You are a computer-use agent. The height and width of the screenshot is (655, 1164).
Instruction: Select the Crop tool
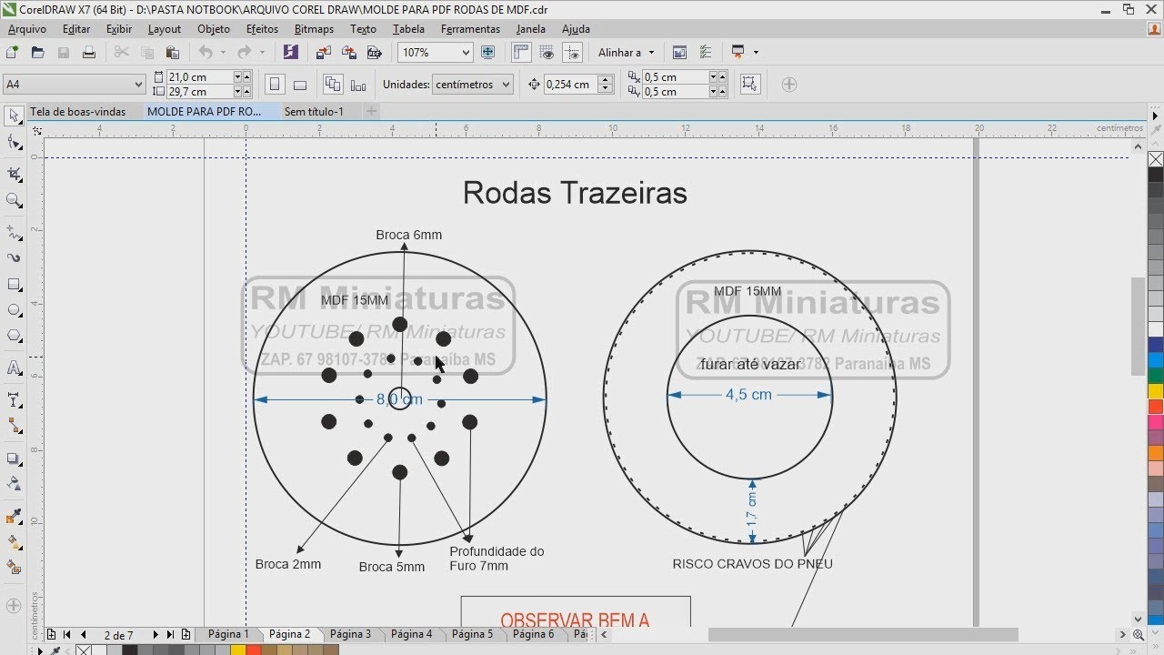14,174
